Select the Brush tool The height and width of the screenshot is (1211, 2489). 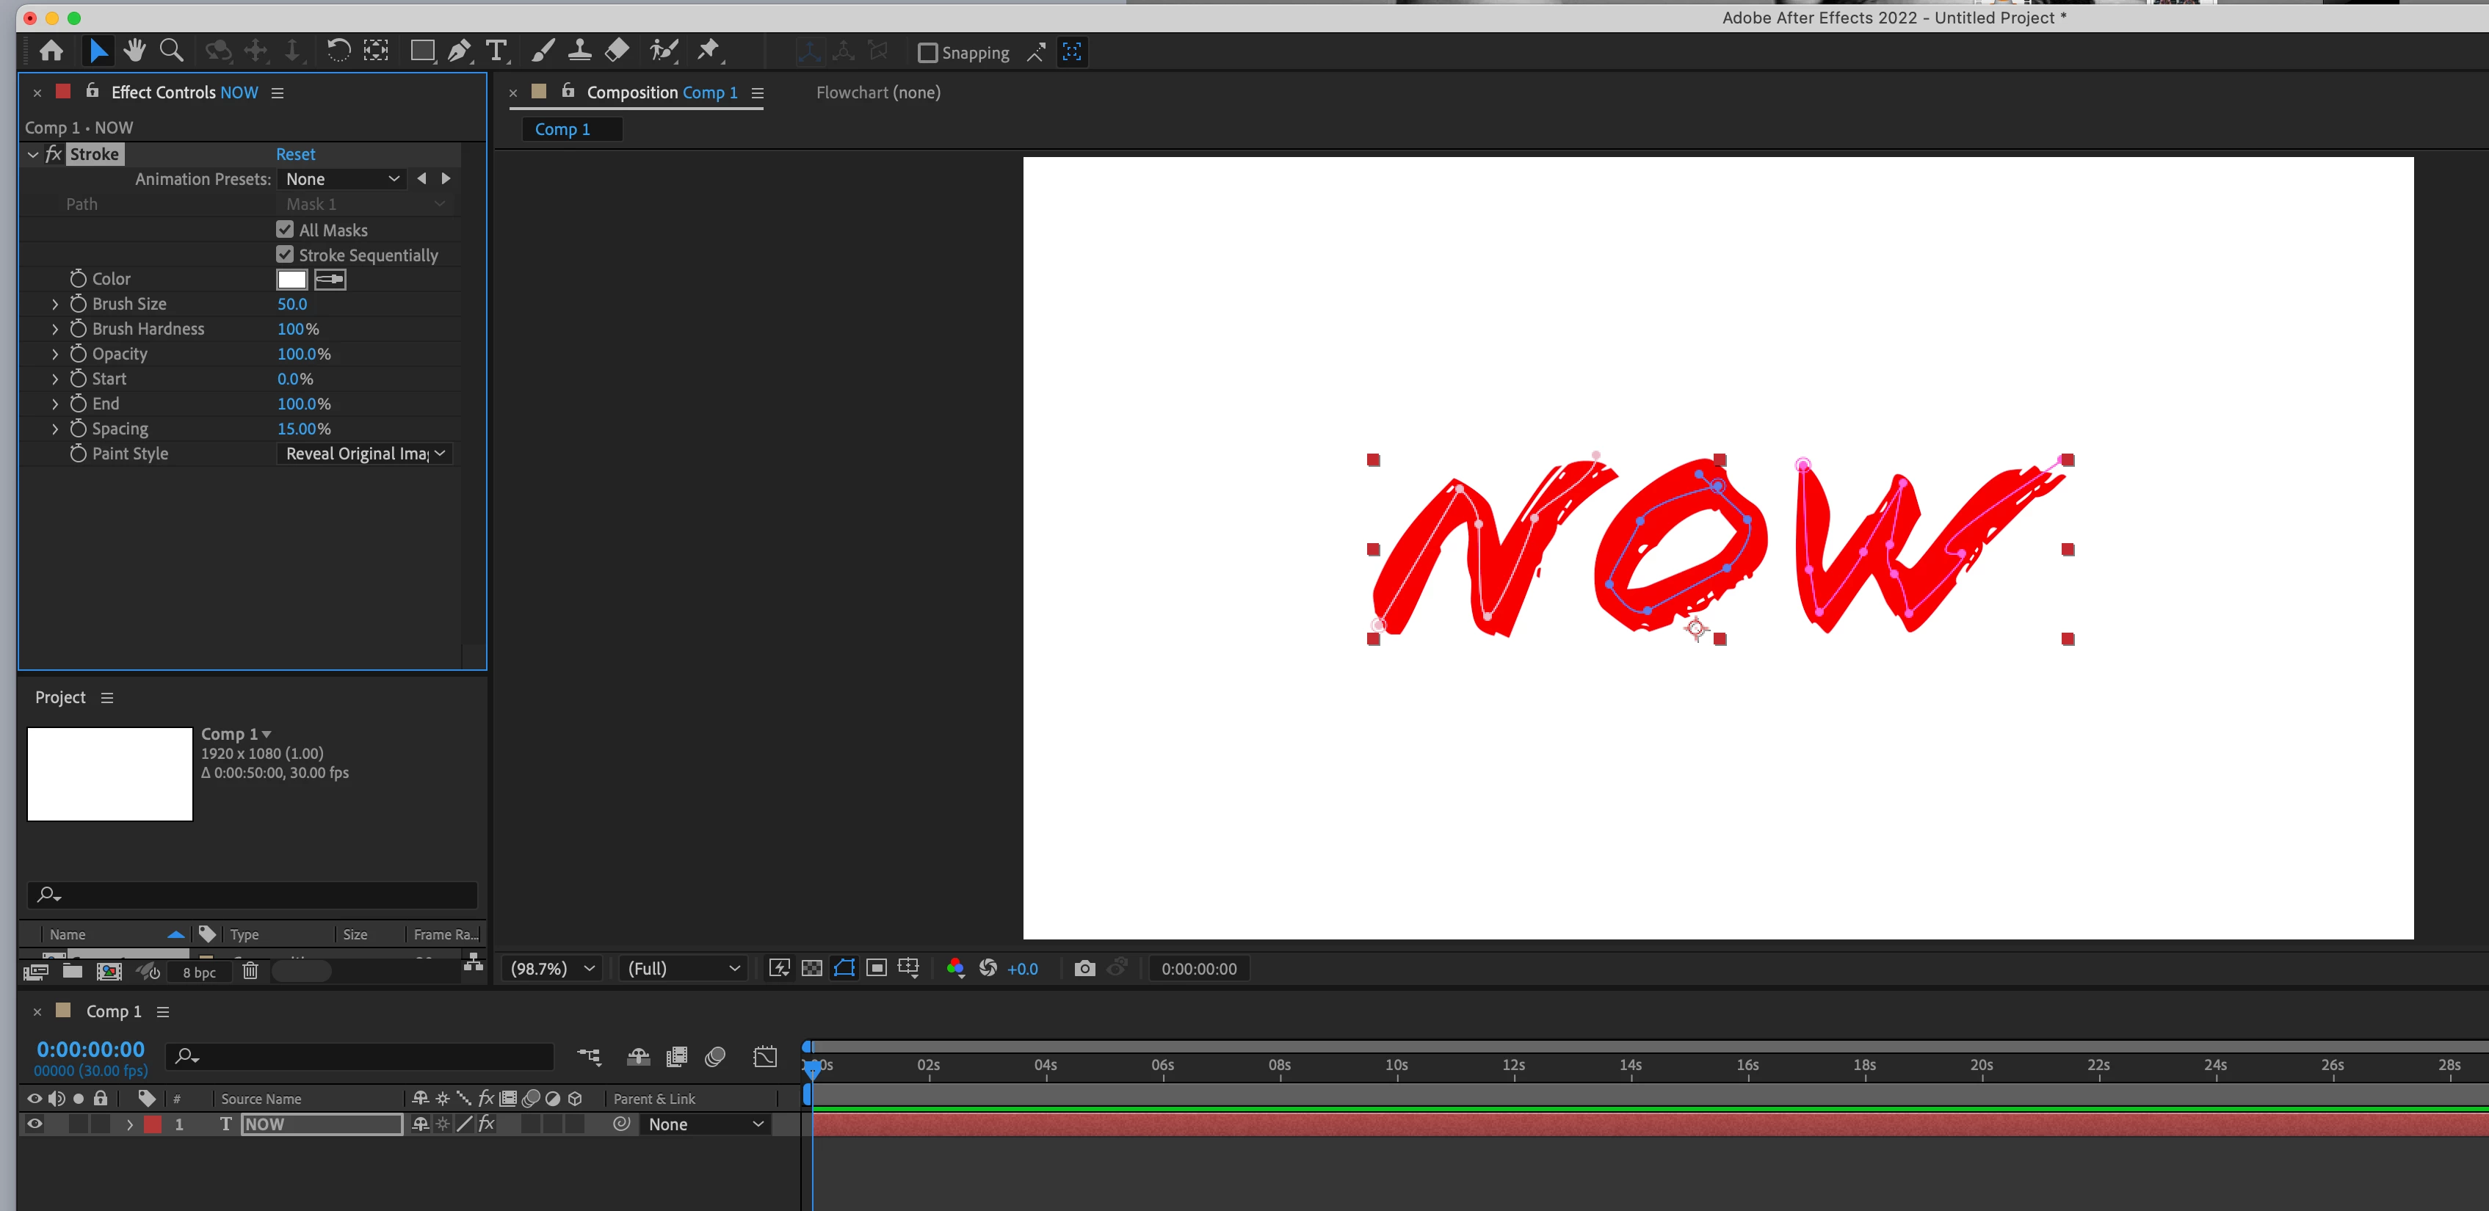(543, 50)
